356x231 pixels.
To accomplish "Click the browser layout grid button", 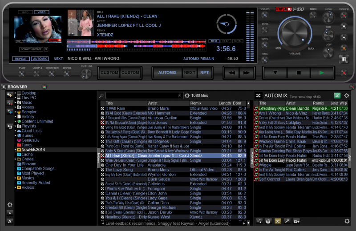I will click(x=344, y=60).
